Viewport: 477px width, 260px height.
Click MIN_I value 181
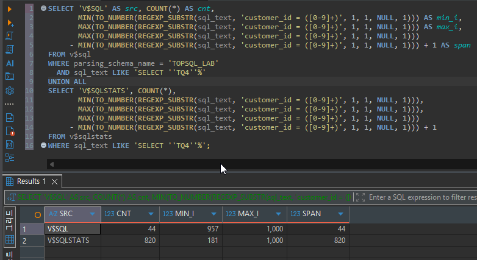click(x=191, y=241)
